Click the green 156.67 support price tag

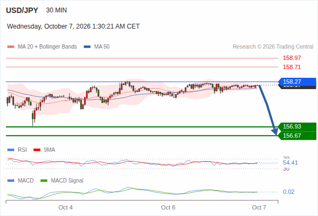(298, 136)
